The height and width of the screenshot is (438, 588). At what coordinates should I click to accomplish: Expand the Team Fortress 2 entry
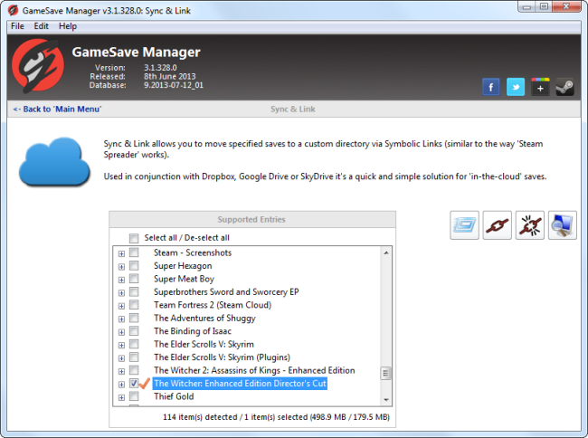click(x=121, y=305)
